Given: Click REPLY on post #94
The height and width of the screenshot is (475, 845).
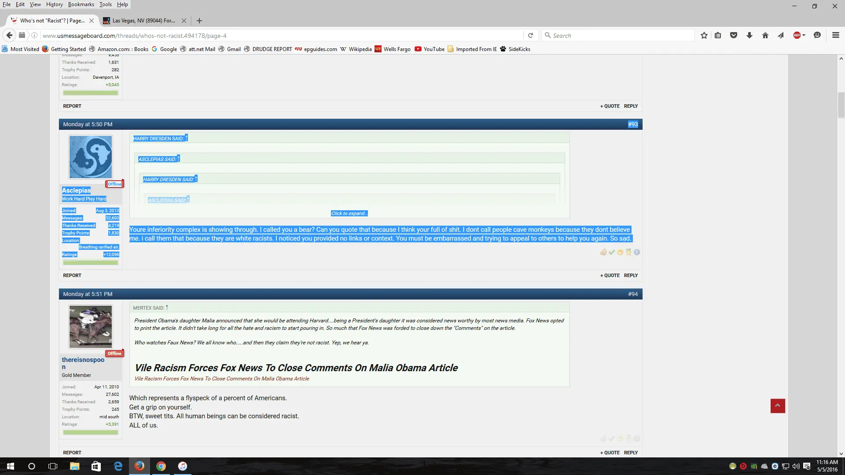Looking at the screenshot, I should [631, 453].
